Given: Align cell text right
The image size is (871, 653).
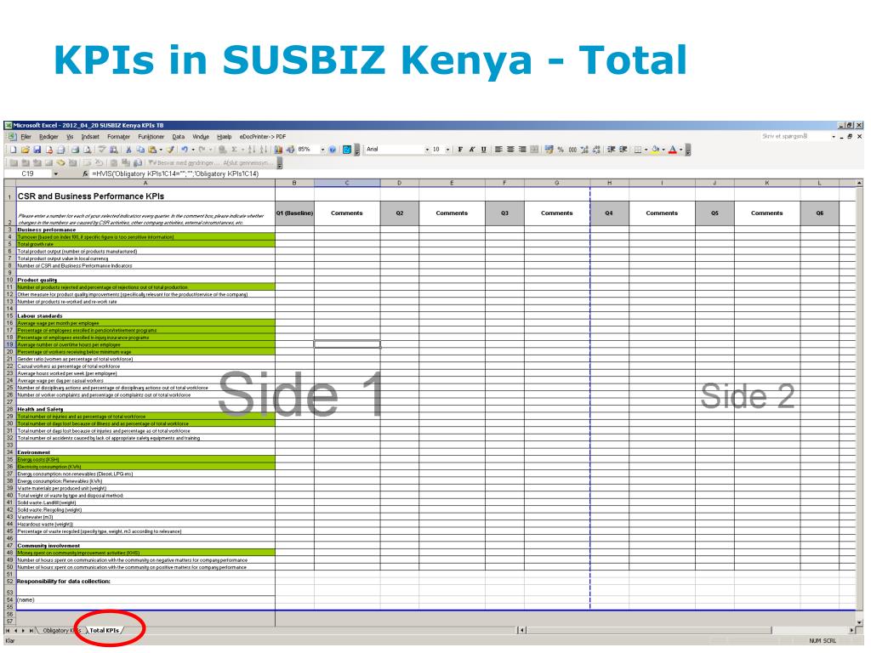Looking at the screenshot, I should [522, 150].
